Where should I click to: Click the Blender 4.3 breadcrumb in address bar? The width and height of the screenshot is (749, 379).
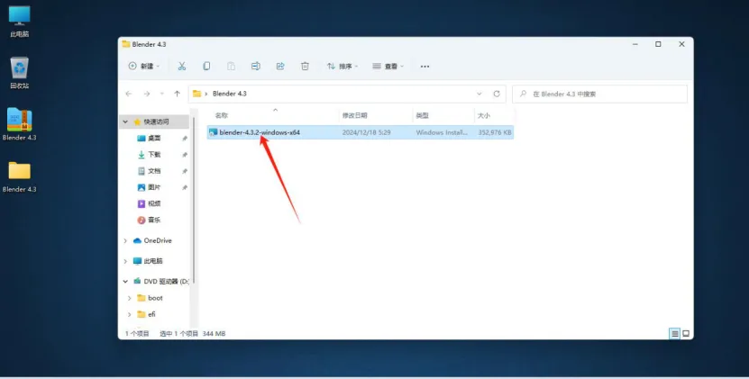[229, 94]
